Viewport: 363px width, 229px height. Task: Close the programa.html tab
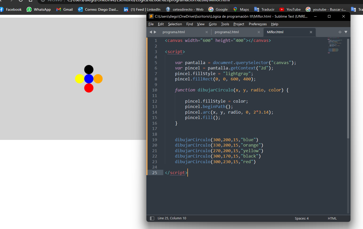click(207, 32)
